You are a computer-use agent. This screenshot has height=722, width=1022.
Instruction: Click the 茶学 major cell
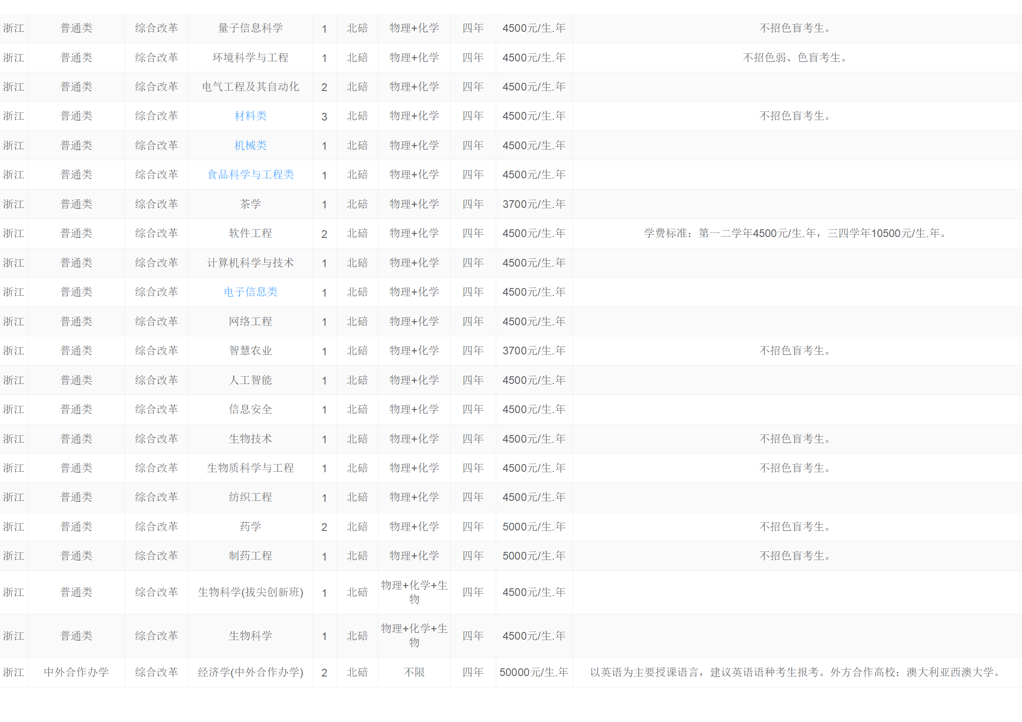click(250, 204)
